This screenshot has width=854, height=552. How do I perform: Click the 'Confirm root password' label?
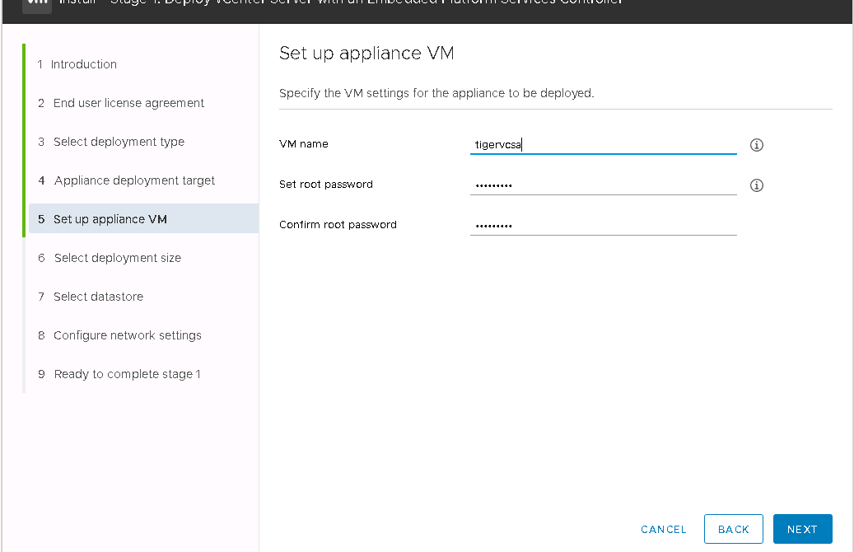point(338,225)
